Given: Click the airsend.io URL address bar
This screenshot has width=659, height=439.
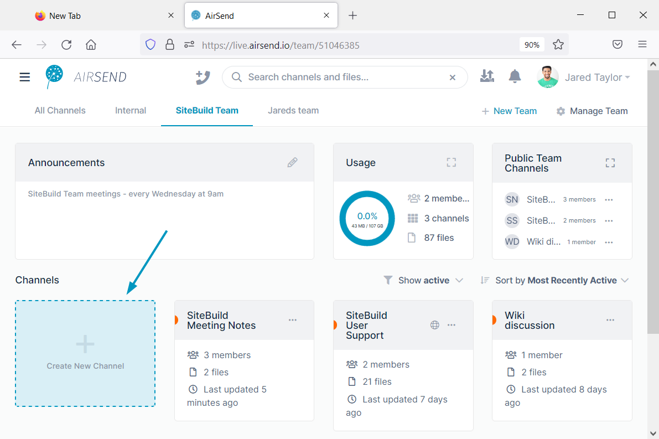Looking at the screenshot, I should pyautogui.click(x=281, y=45).
